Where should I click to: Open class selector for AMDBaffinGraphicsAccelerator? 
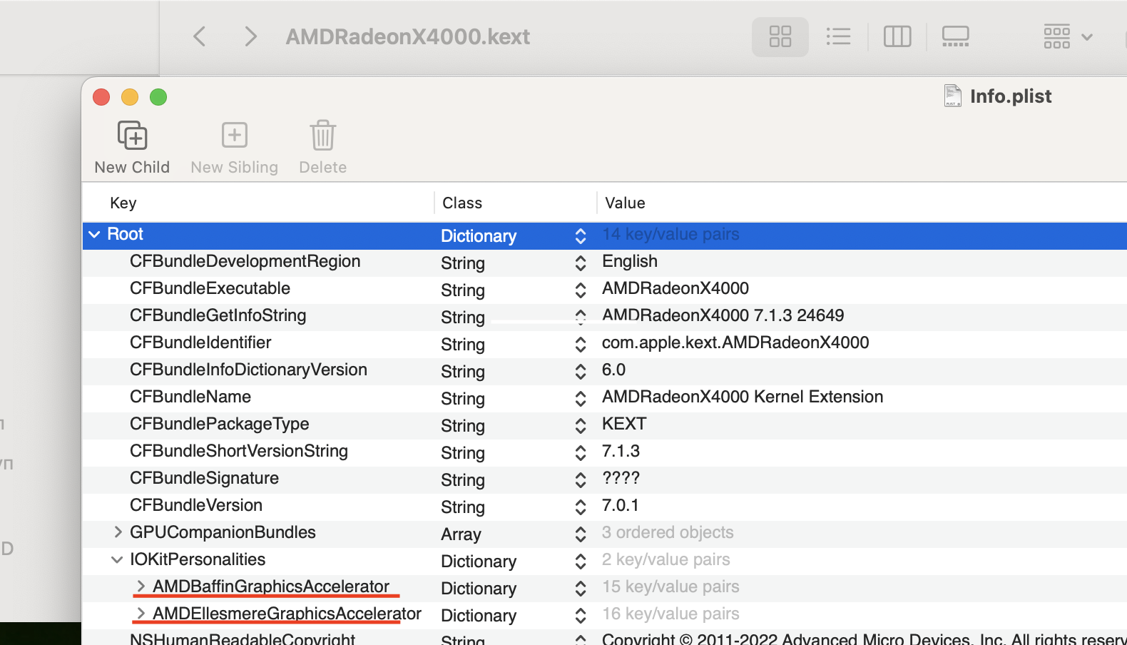tap(581, 589)
